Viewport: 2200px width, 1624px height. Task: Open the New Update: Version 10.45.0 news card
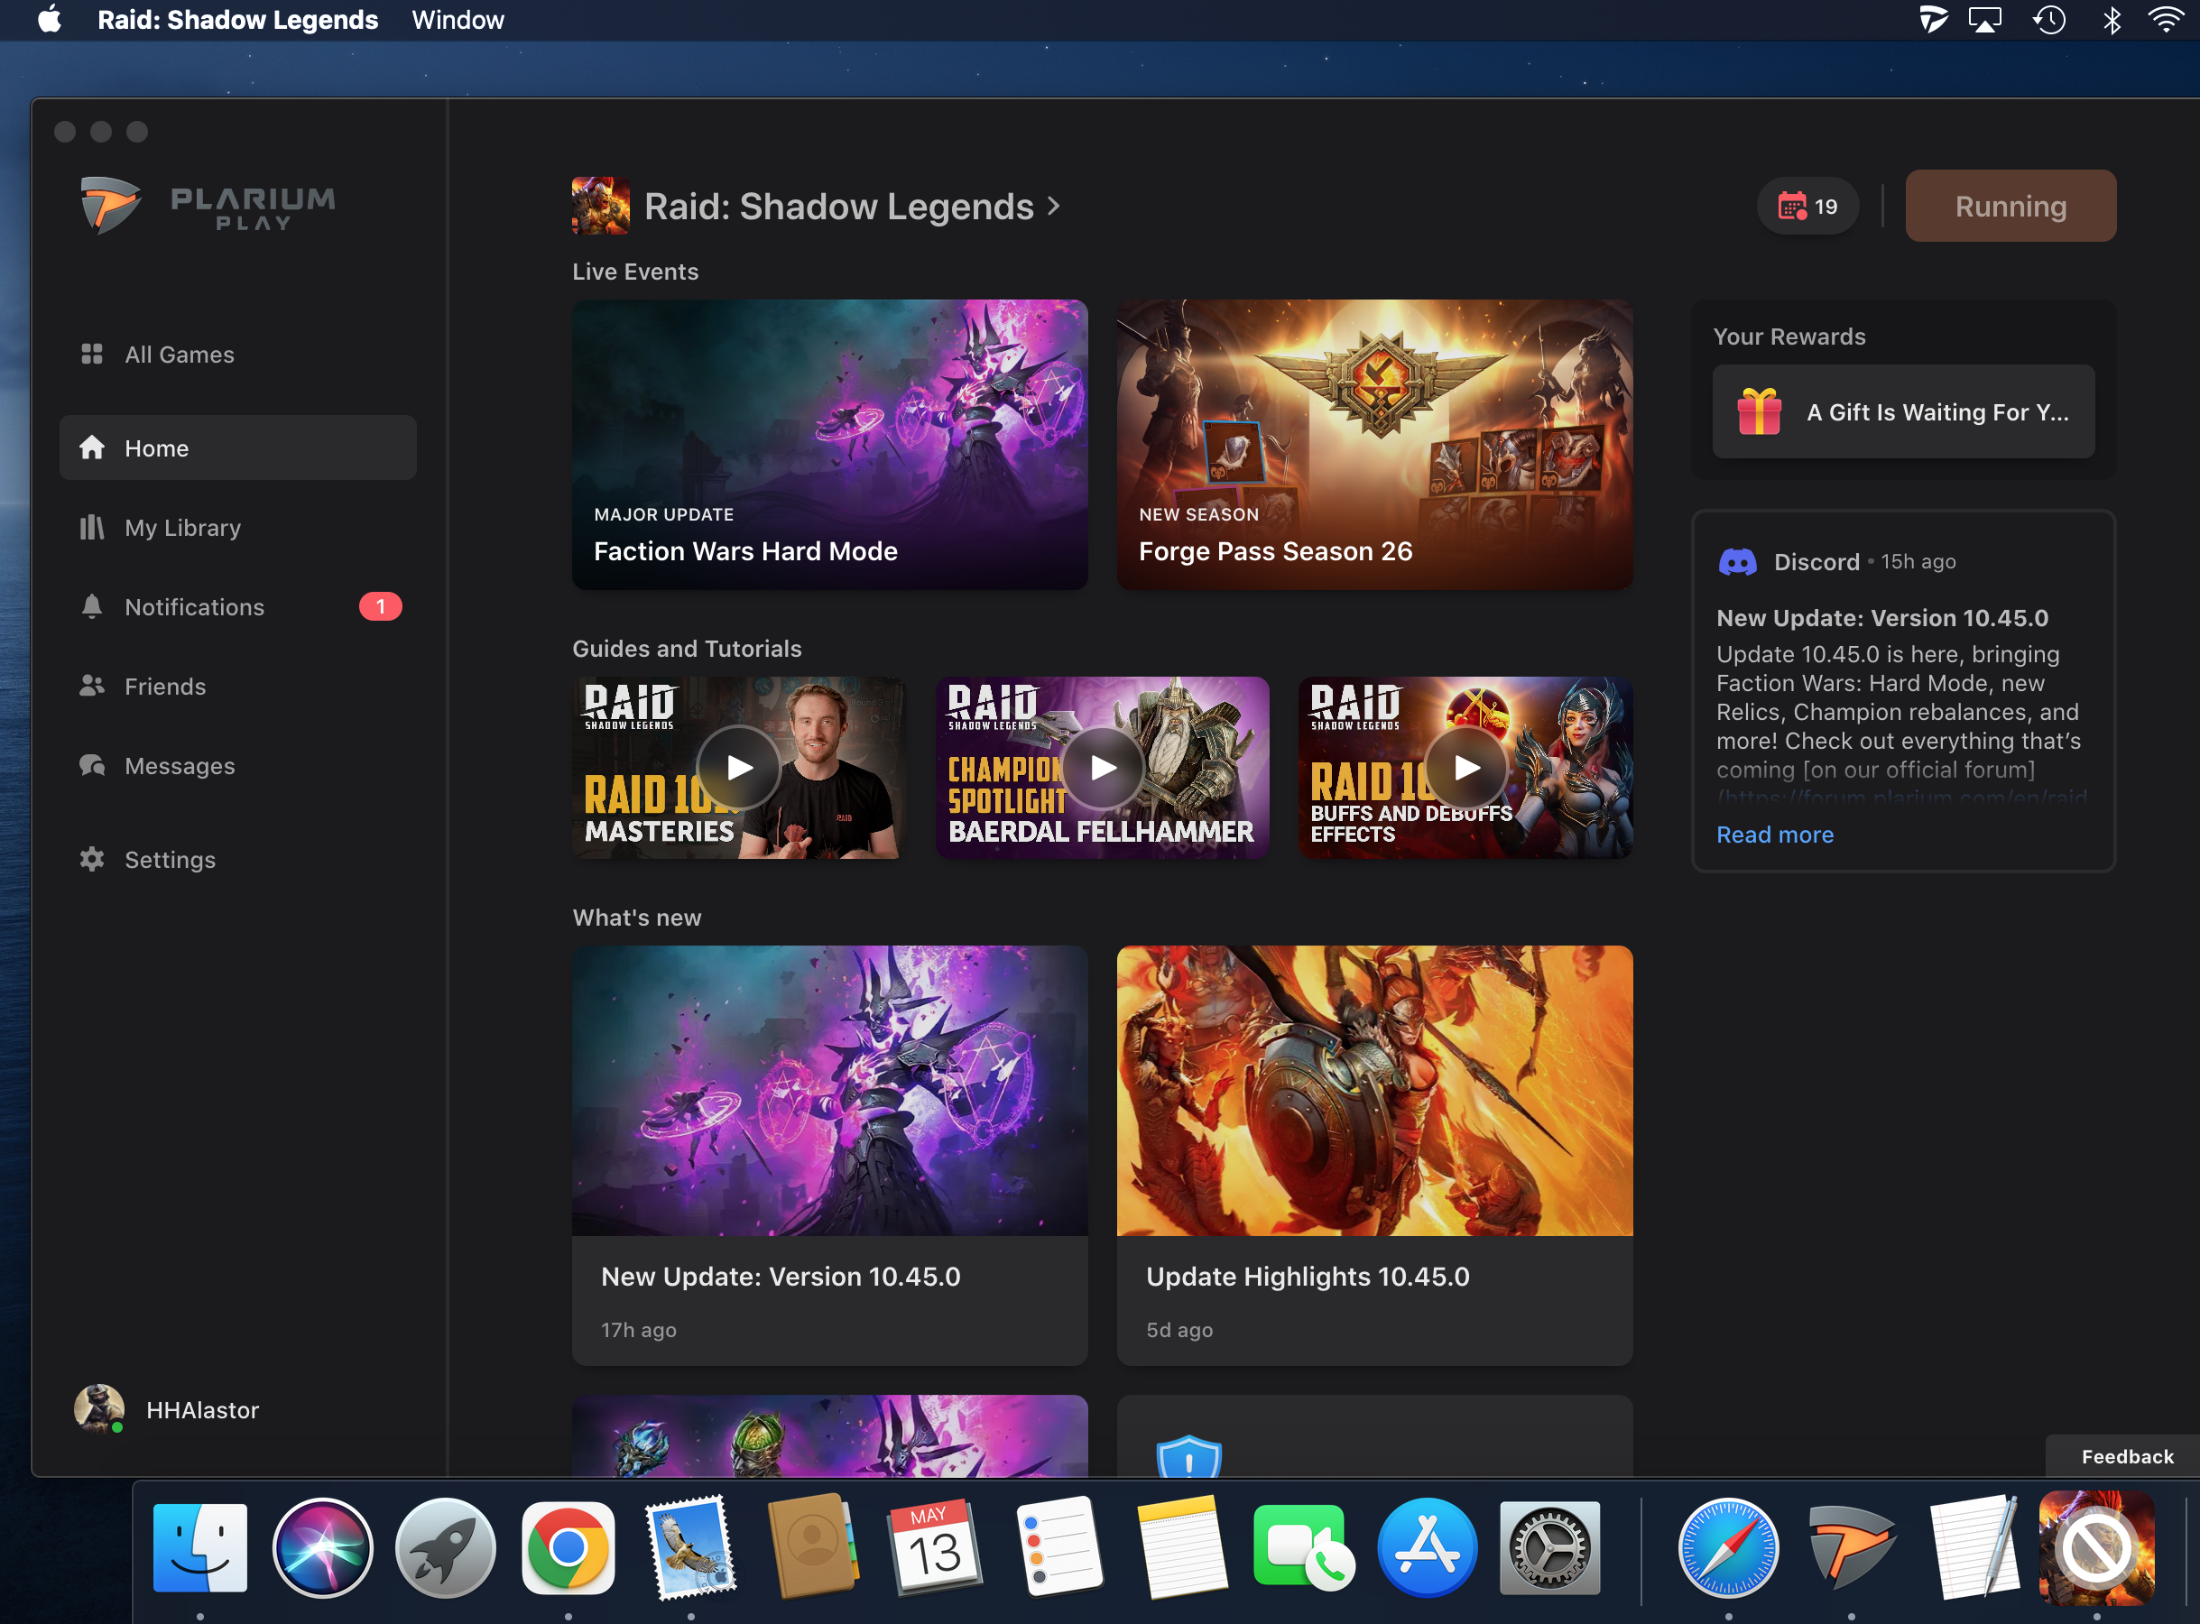click(x=829, y=1155)
